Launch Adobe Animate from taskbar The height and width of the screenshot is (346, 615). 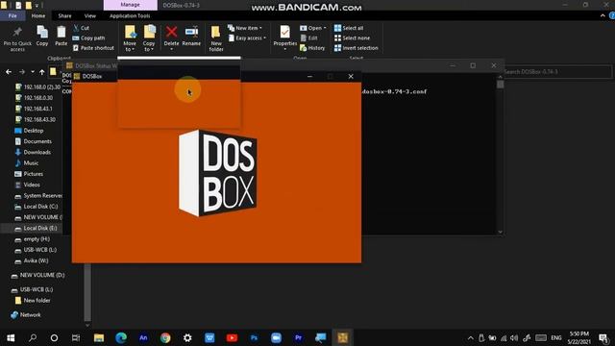[x=143, y=337]
